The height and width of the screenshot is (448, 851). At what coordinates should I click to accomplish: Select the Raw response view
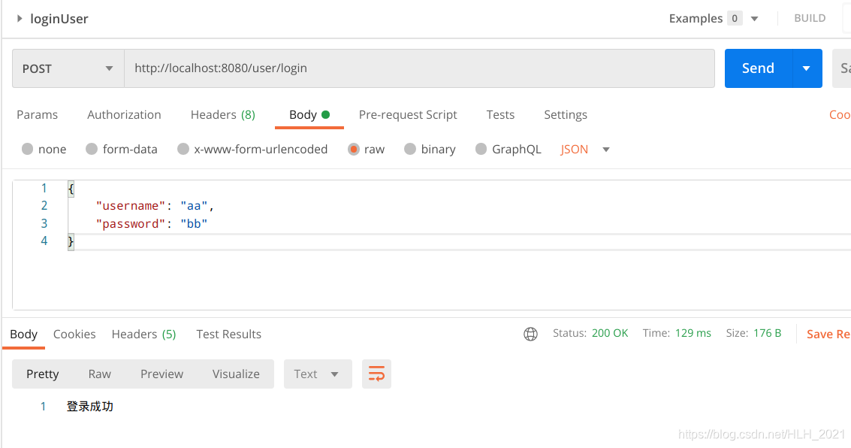pyautogui.click(x=99, y=374)
